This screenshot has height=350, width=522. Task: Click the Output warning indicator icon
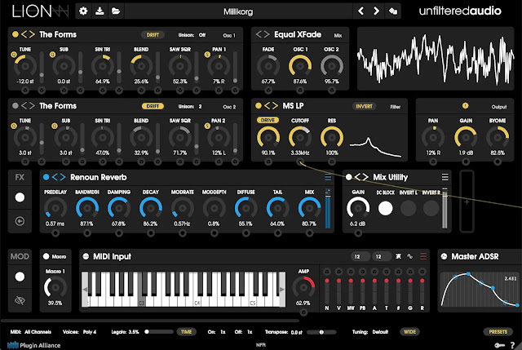pos(466,106)
